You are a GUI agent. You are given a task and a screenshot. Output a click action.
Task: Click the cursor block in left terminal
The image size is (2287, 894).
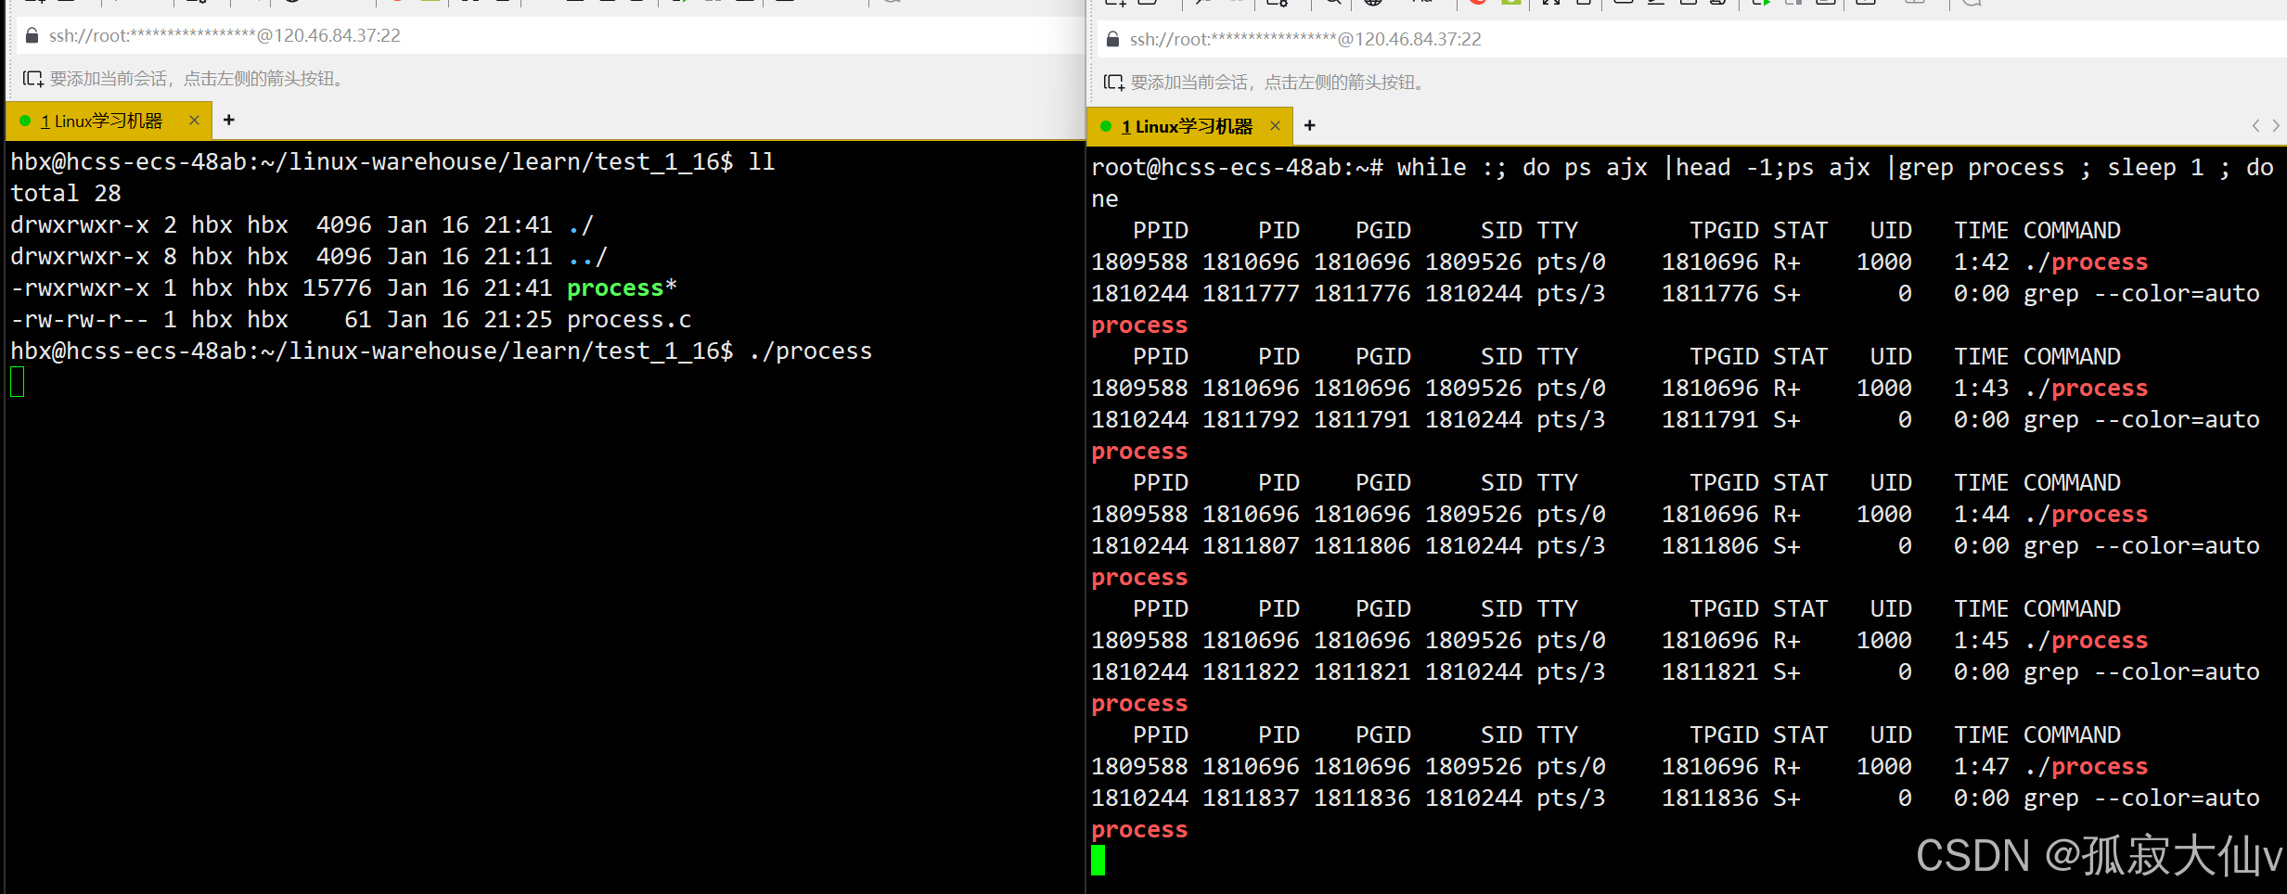[18, 382]
